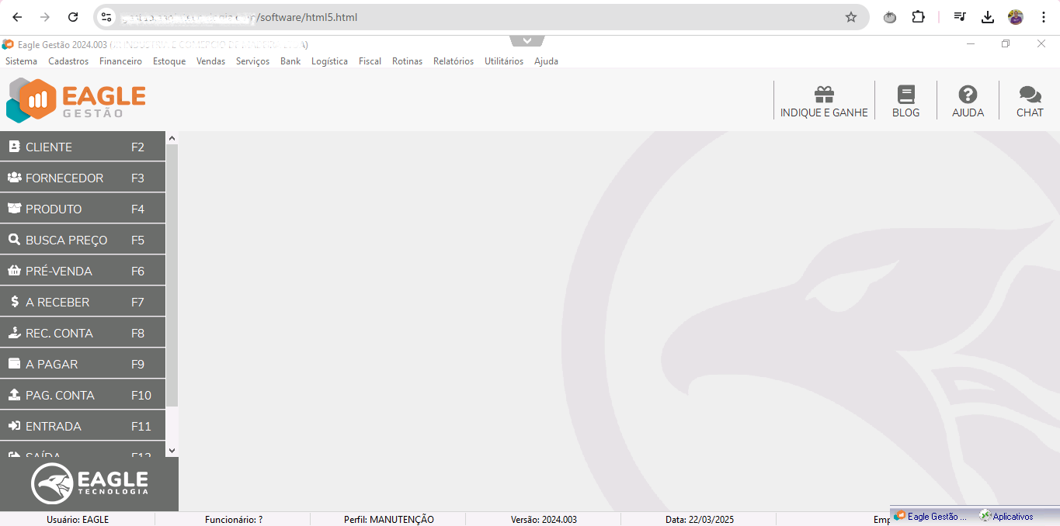Image resolution: width=1060 pixels, height=526 pixels.
Task: Open the Indique e Ganhe gift icon
Action: (x=824, y=95)
